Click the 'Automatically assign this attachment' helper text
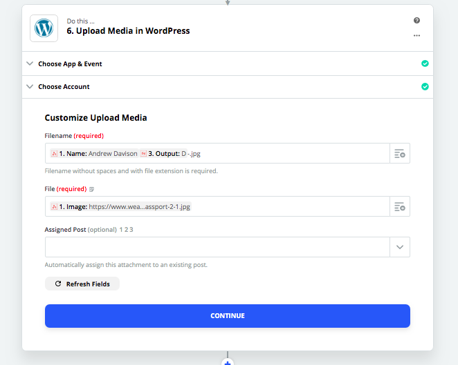Screen dimensions: 458x365 point(126,265)
